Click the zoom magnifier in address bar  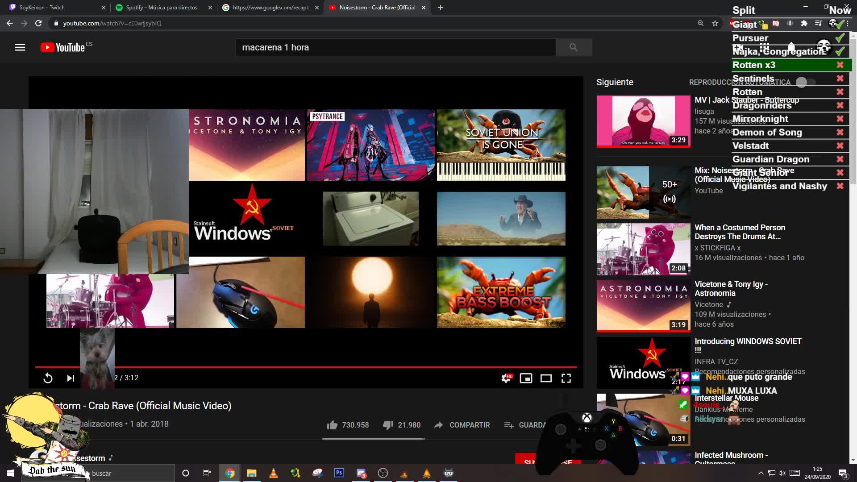click(700, 23)
